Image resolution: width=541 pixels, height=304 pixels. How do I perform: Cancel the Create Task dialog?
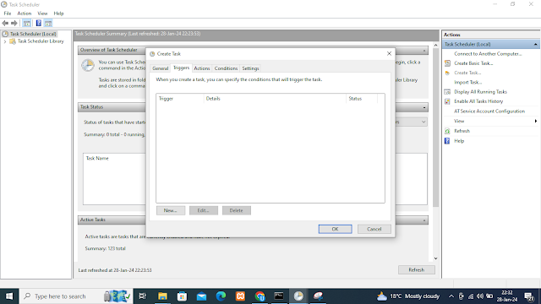pyautogui.click(x=374, y=229)
